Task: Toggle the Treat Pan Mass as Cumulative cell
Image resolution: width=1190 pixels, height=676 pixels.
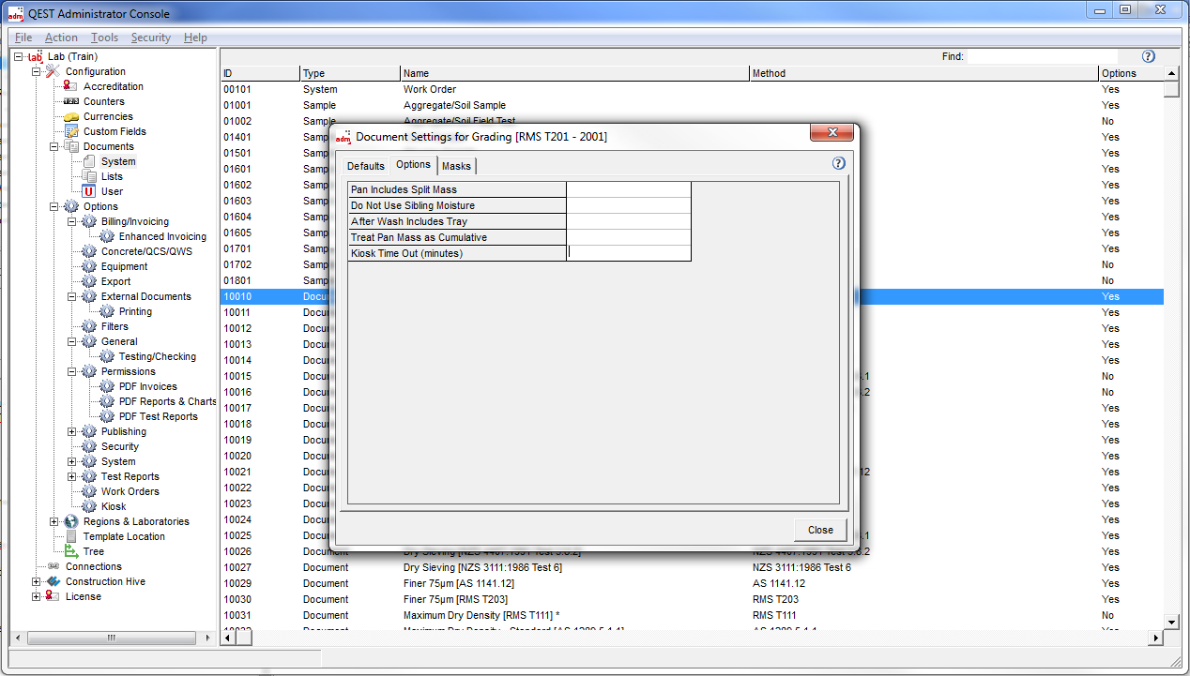Action: (628, 237)
